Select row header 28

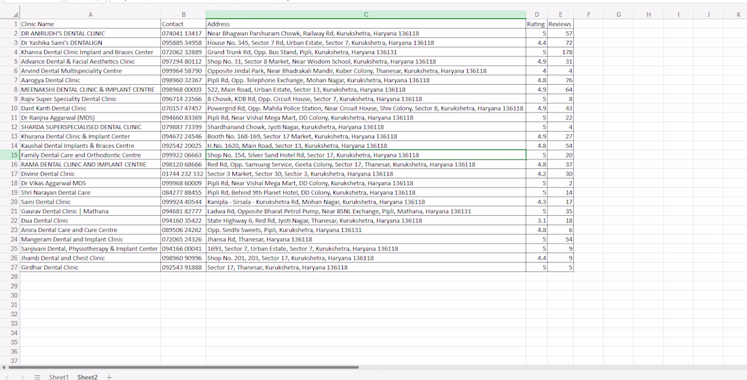click(10, 277)
